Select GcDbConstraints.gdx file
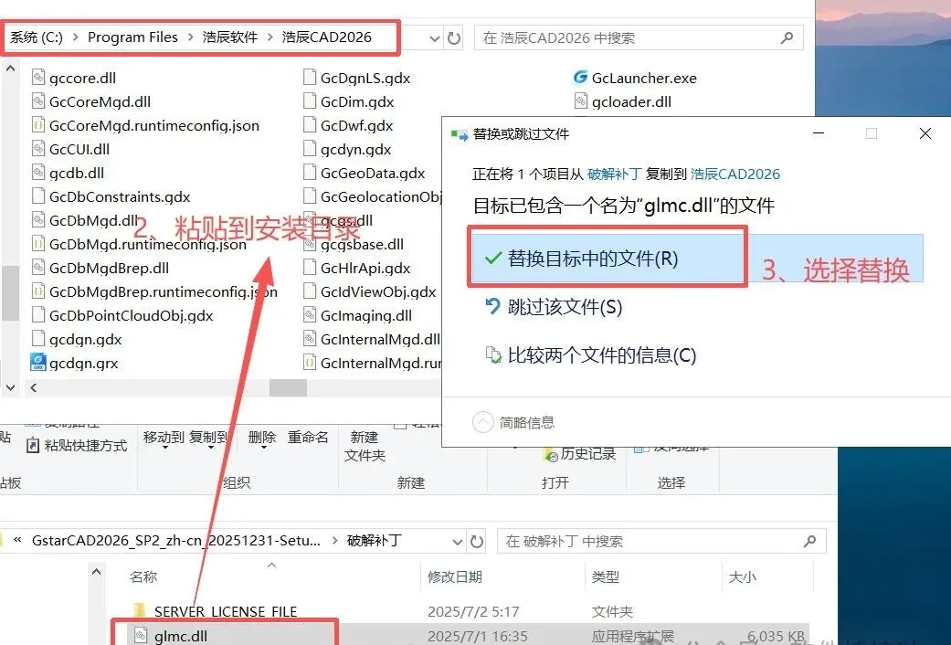 111,196
